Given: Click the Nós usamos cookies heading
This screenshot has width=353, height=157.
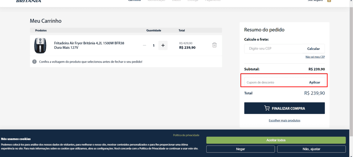Looking at the screenshot, I should pos(16,139).
